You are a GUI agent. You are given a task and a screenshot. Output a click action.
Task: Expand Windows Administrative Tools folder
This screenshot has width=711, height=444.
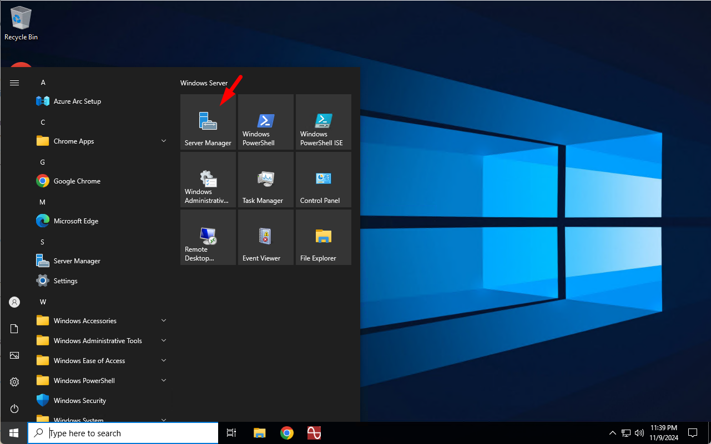[x=102, y=341]
